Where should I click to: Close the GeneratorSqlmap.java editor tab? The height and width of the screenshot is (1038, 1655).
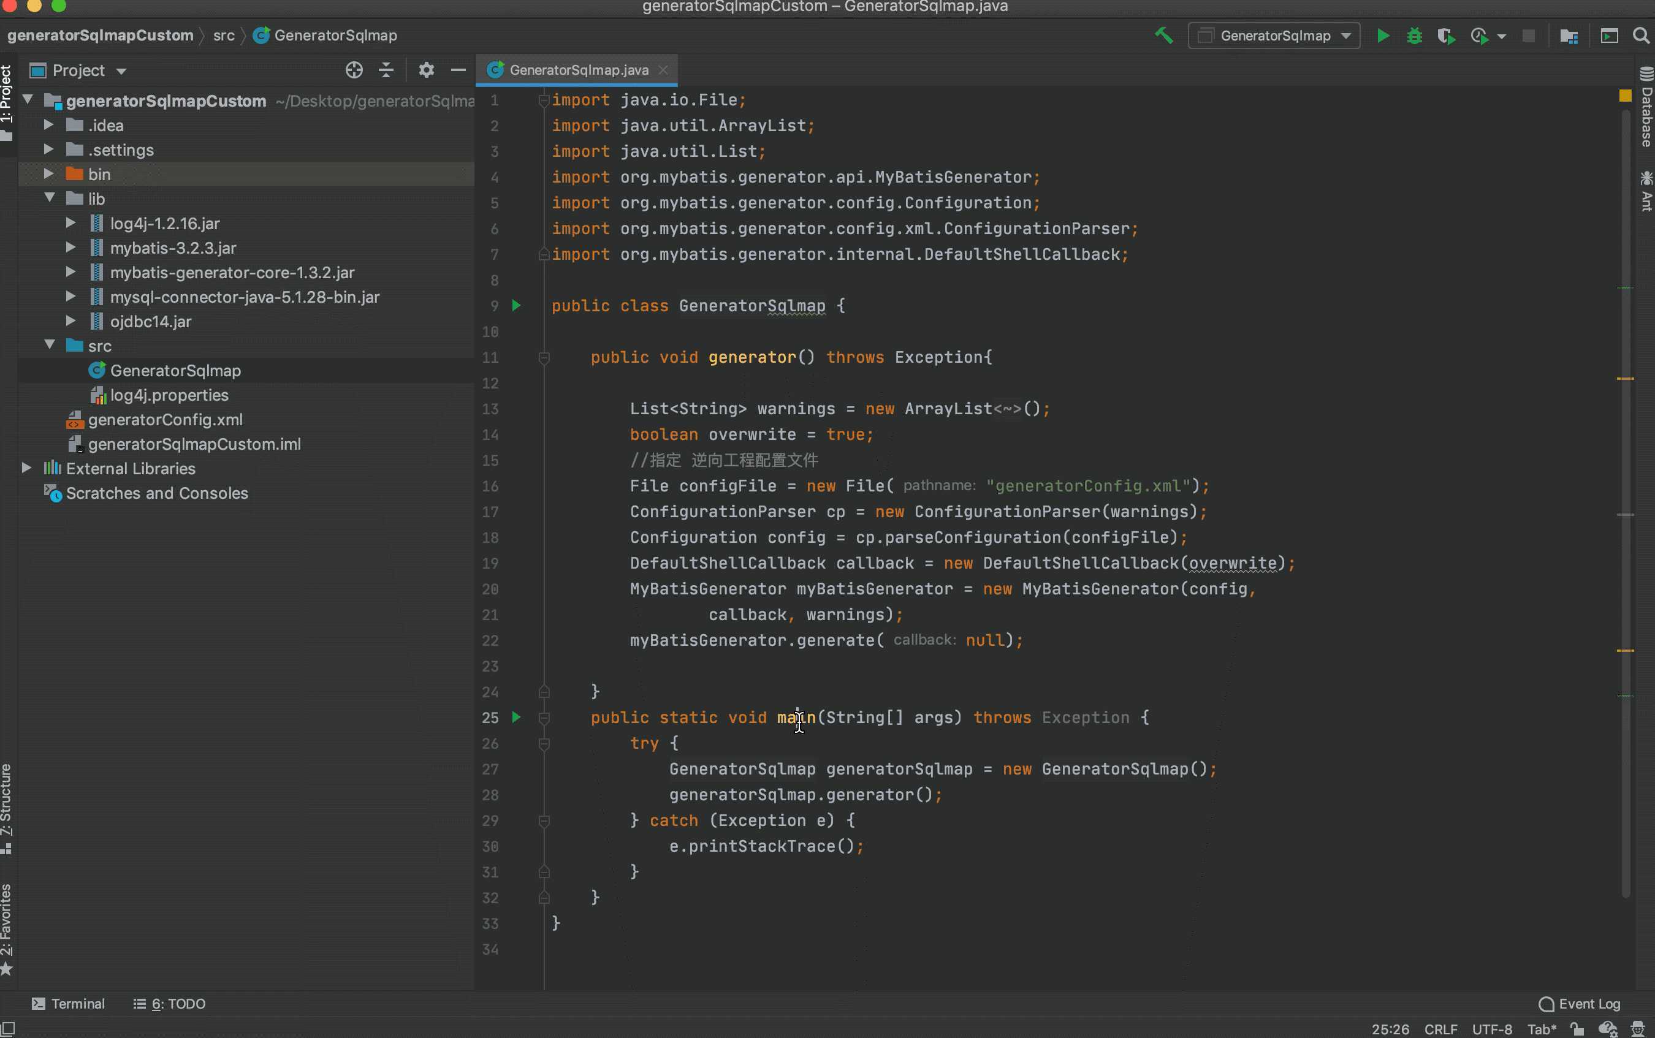[663, 69]
